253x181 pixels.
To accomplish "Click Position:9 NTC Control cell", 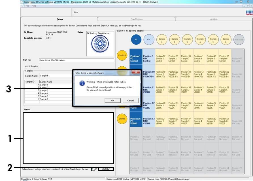I will click(149, 57).
